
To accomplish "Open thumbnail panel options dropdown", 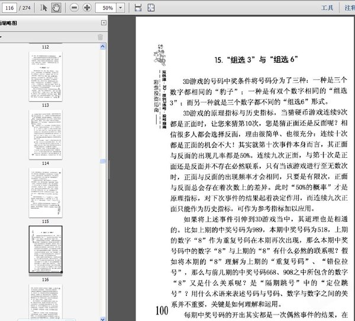I will [x=2, y=37].
